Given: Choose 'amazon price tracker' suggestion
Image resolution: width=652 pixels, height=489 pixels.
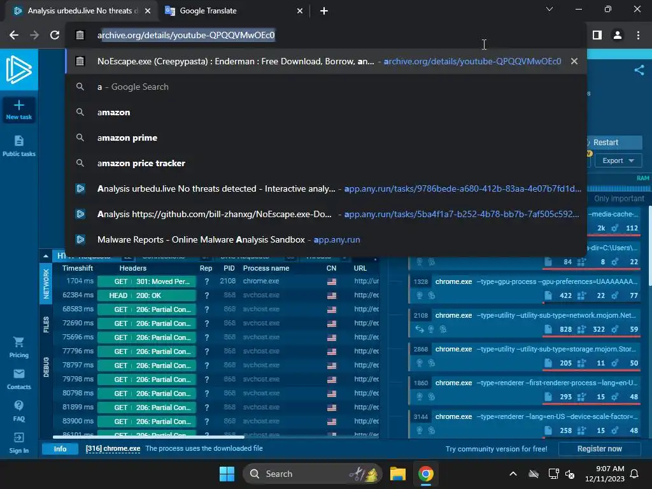Looking at the screenshot, I should pyautogui.click(x=326, y=163).
